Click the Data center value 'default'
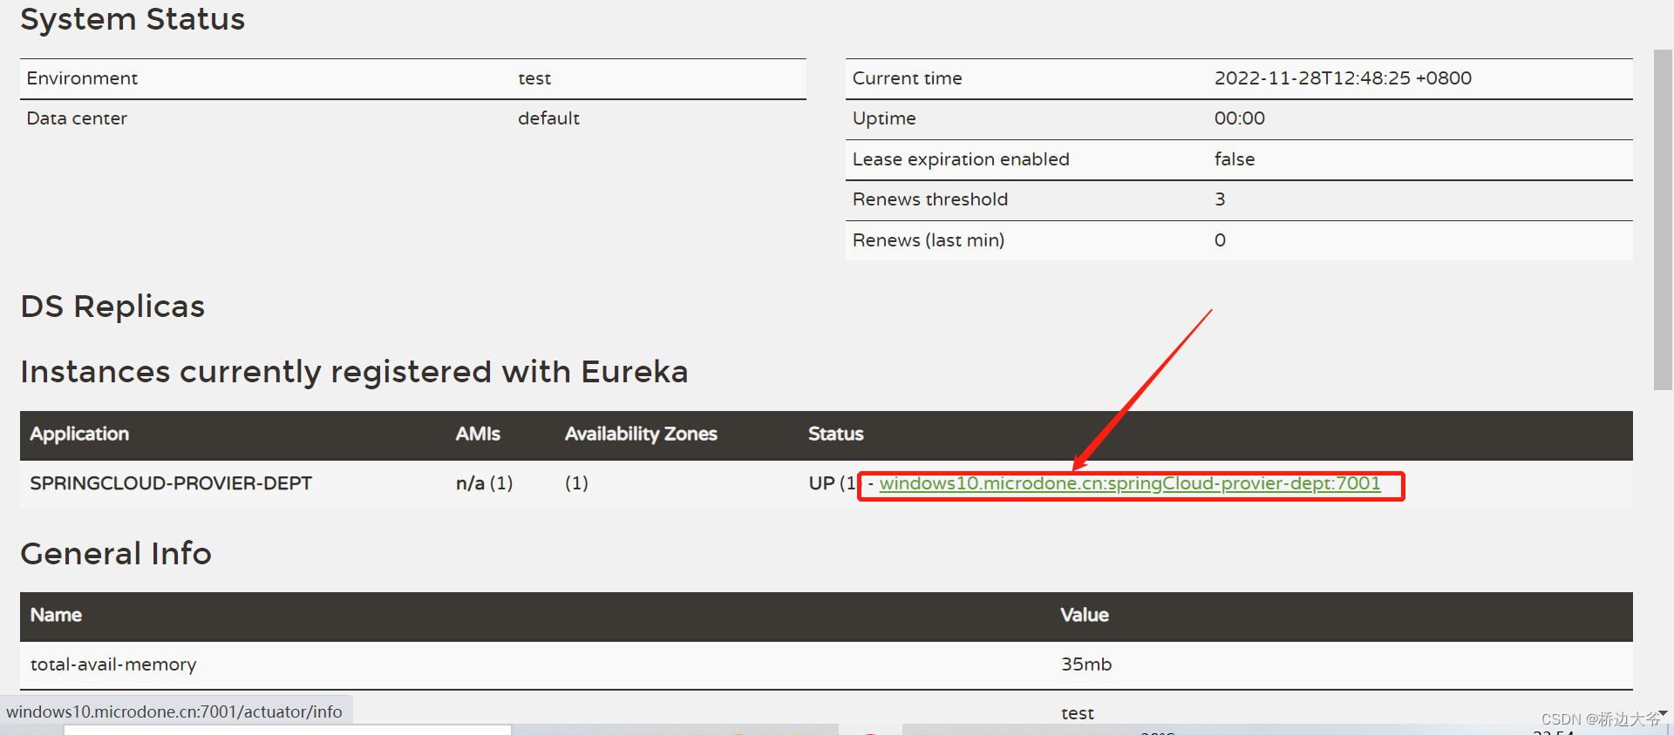The height and width of the screenshot is (735, 1674). click(x=548, y=118)
